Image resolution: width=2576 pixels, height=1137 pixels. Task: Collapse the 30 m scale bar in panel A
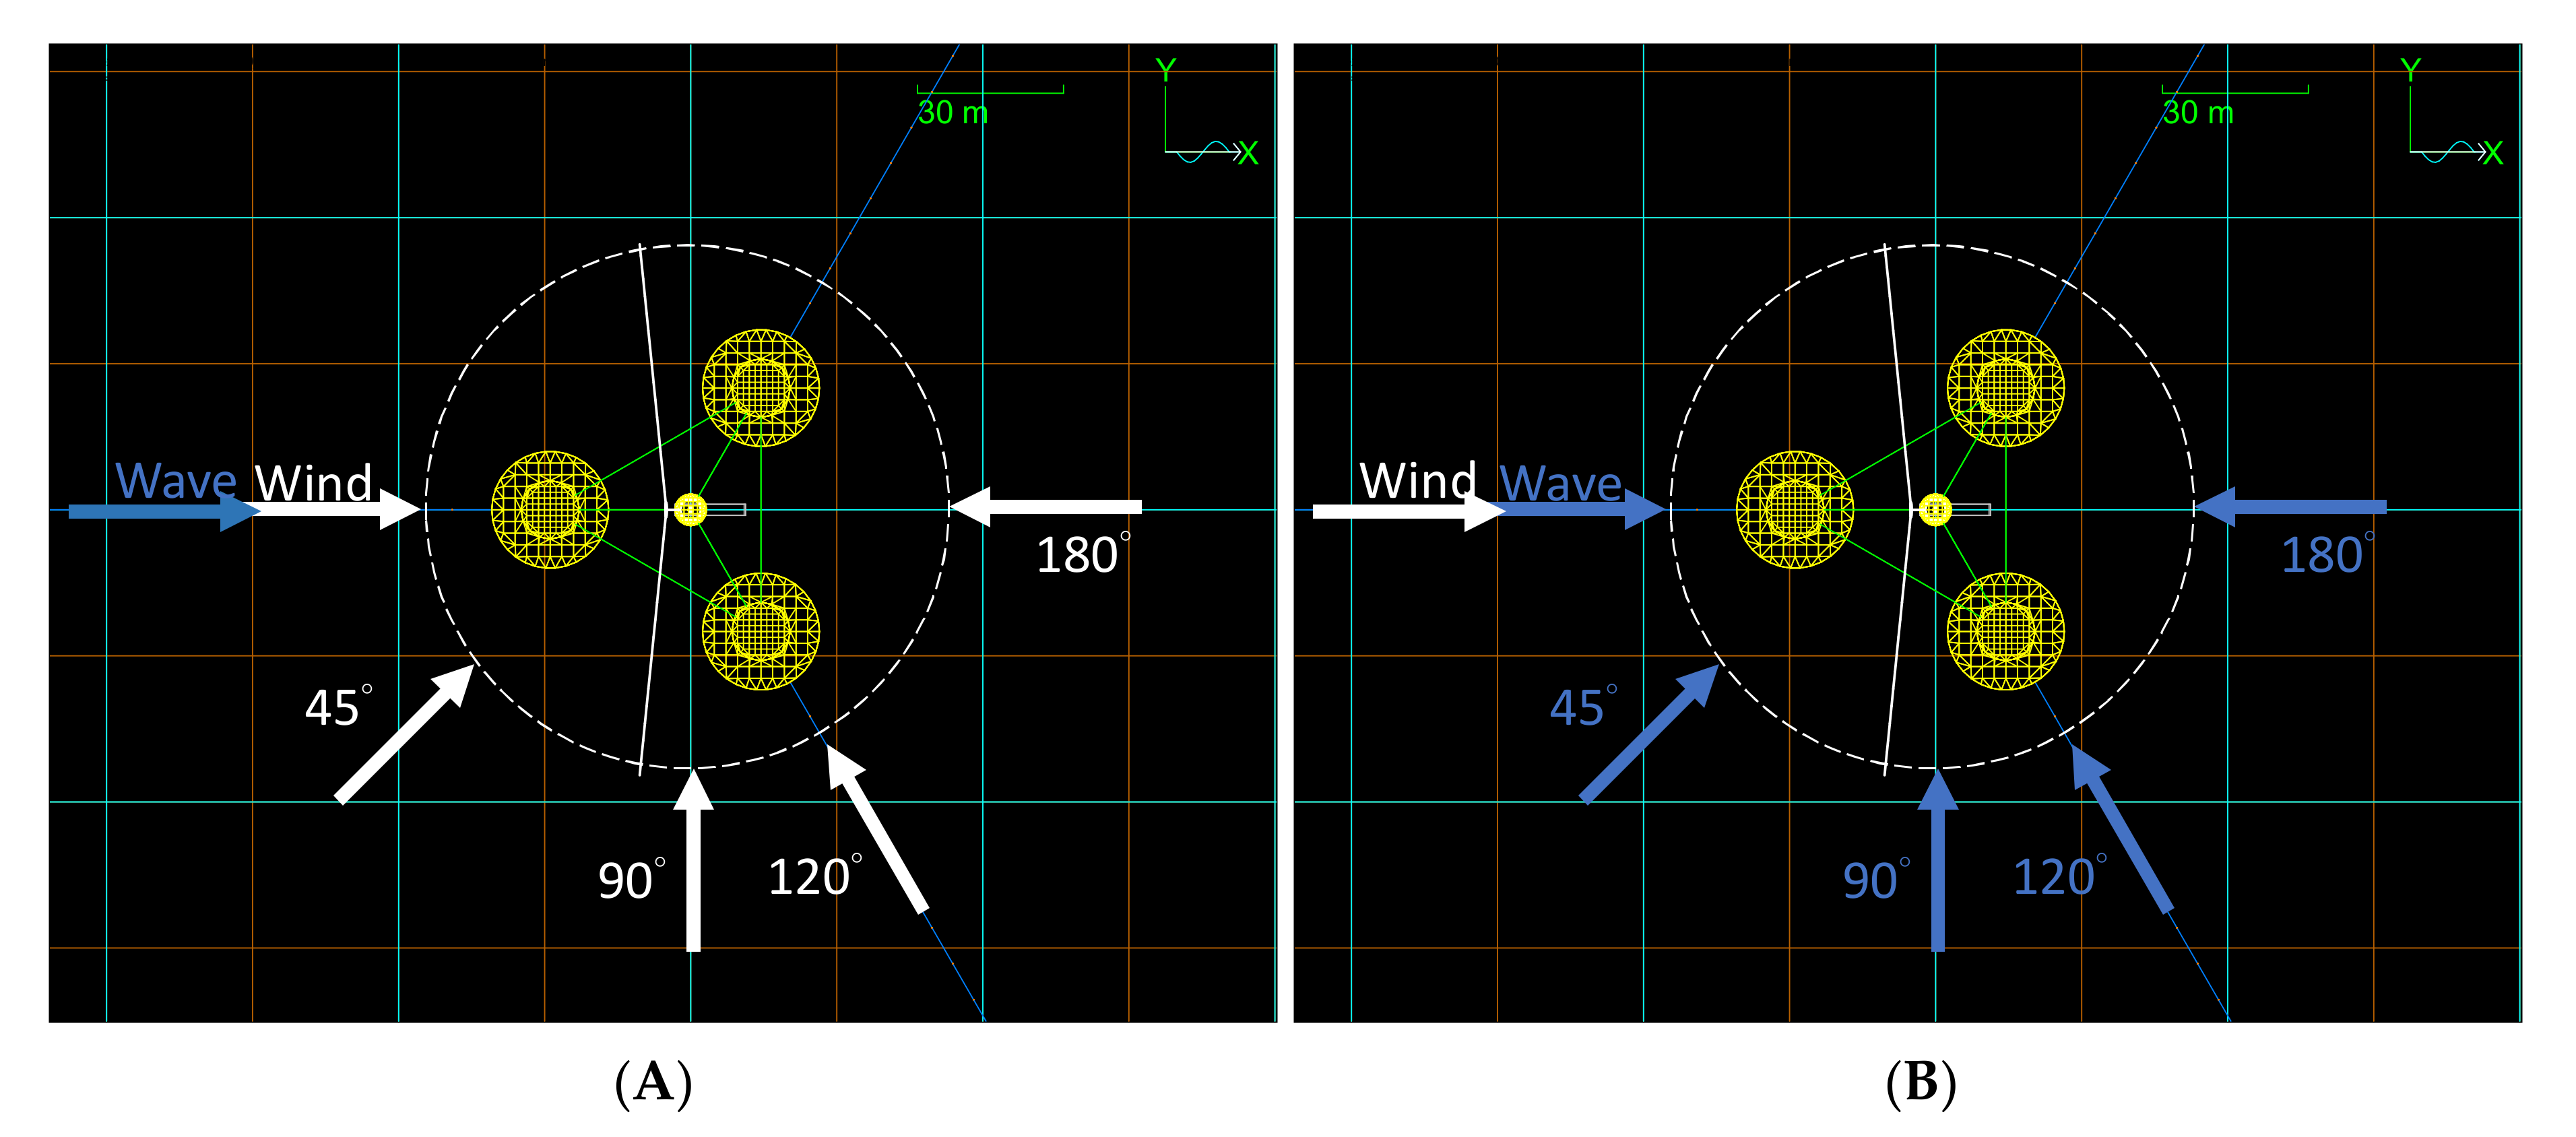(990, 92)
